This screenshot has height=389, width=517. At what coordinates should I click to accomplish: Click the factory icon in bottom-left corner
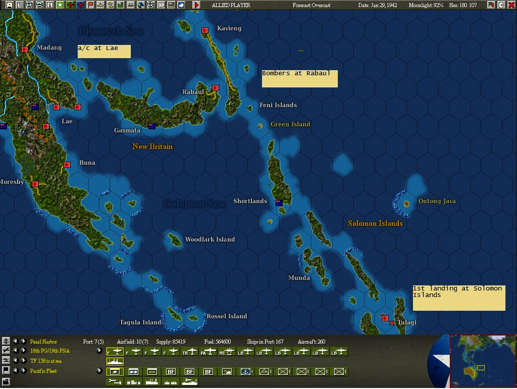point(6,382)
